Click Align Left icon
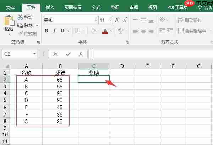 [x=135, y=31]
